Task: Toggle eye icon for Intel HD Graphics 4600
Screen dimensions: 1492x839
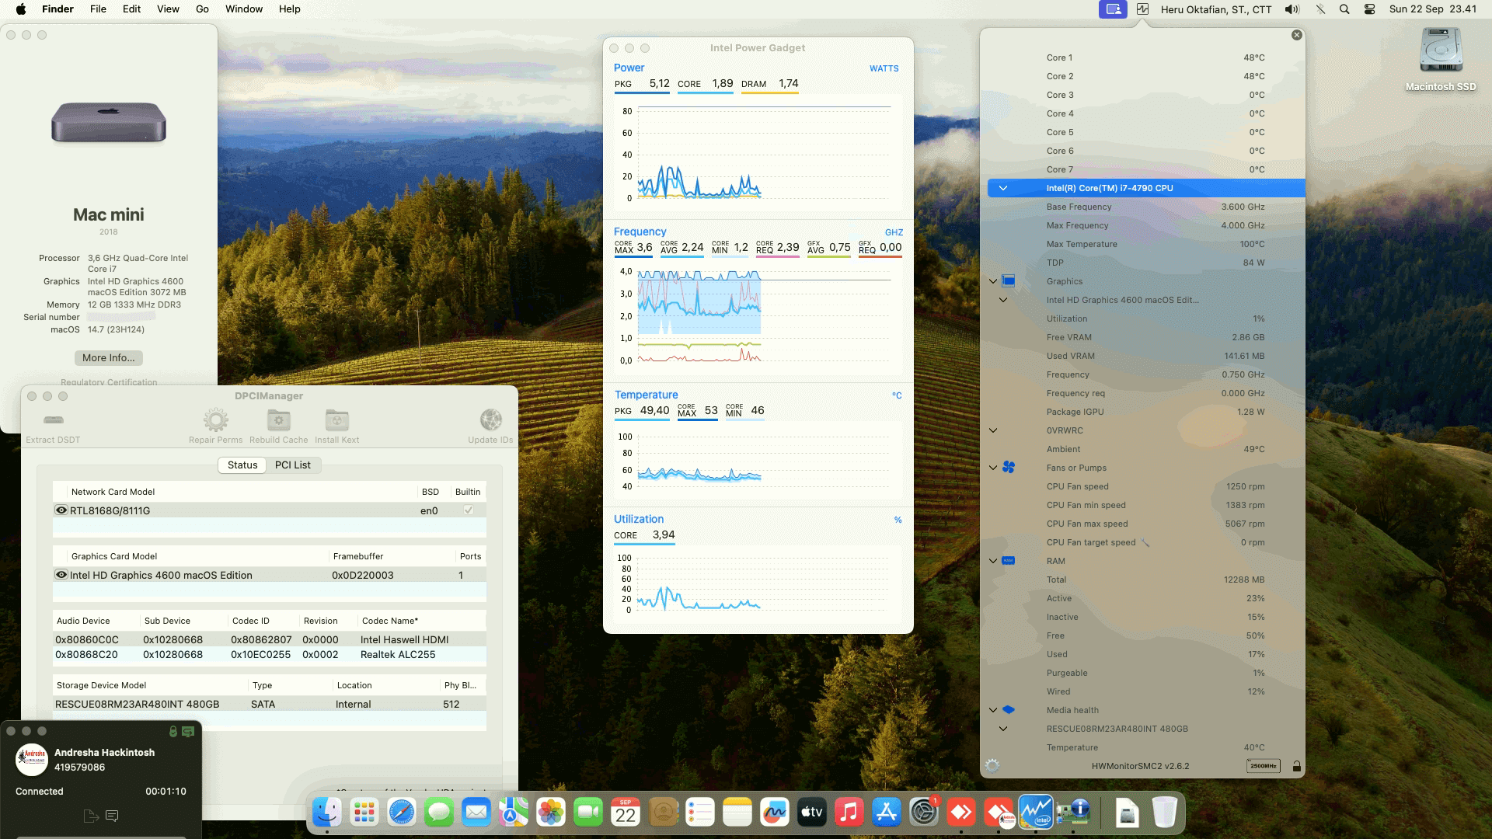Action: click(61, 575)
